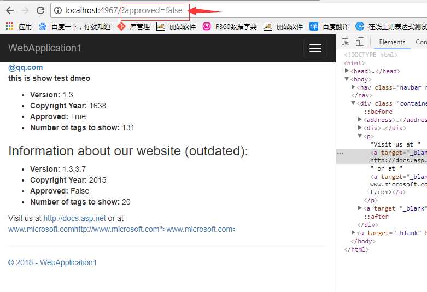Open the site info icon in address bar
The width and height of the screenshot is (427, 292).
[x=57, y=10]
